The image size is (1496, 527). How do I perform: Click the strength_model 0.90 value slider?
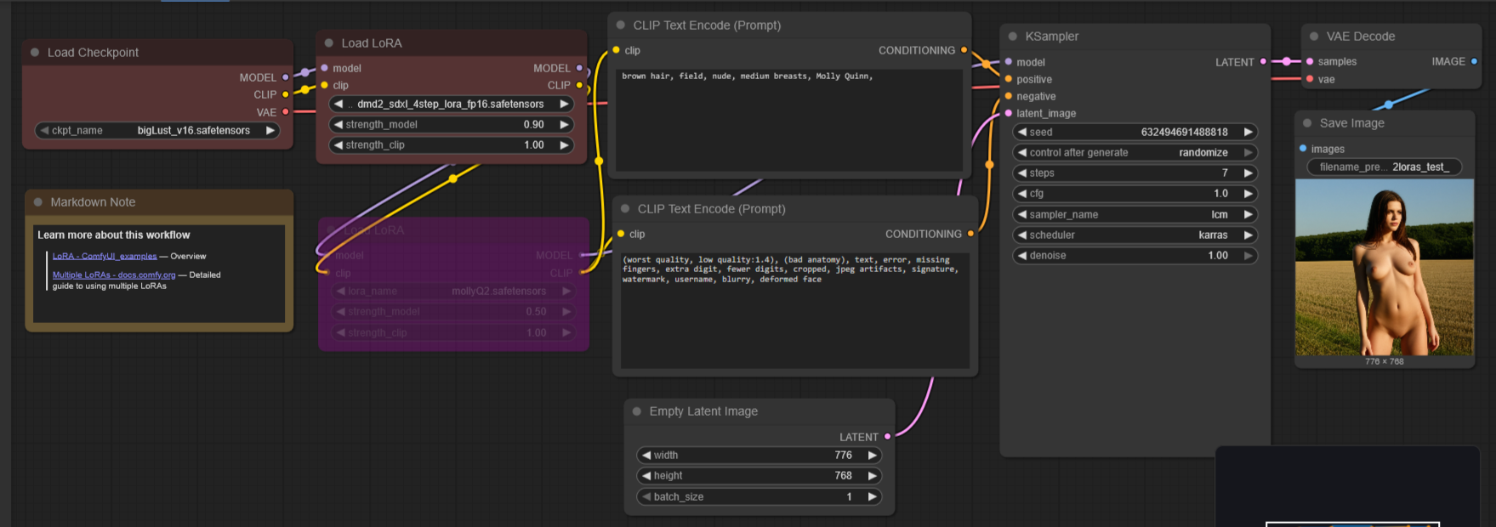[451, 124]
